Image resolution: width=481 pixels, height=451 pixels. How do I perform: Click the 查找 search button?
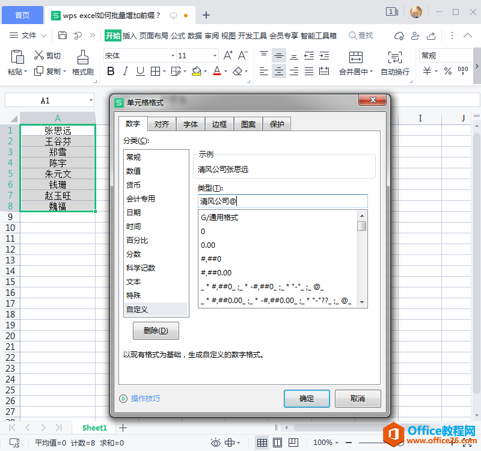pyautogui.click(x=361, y=35)
